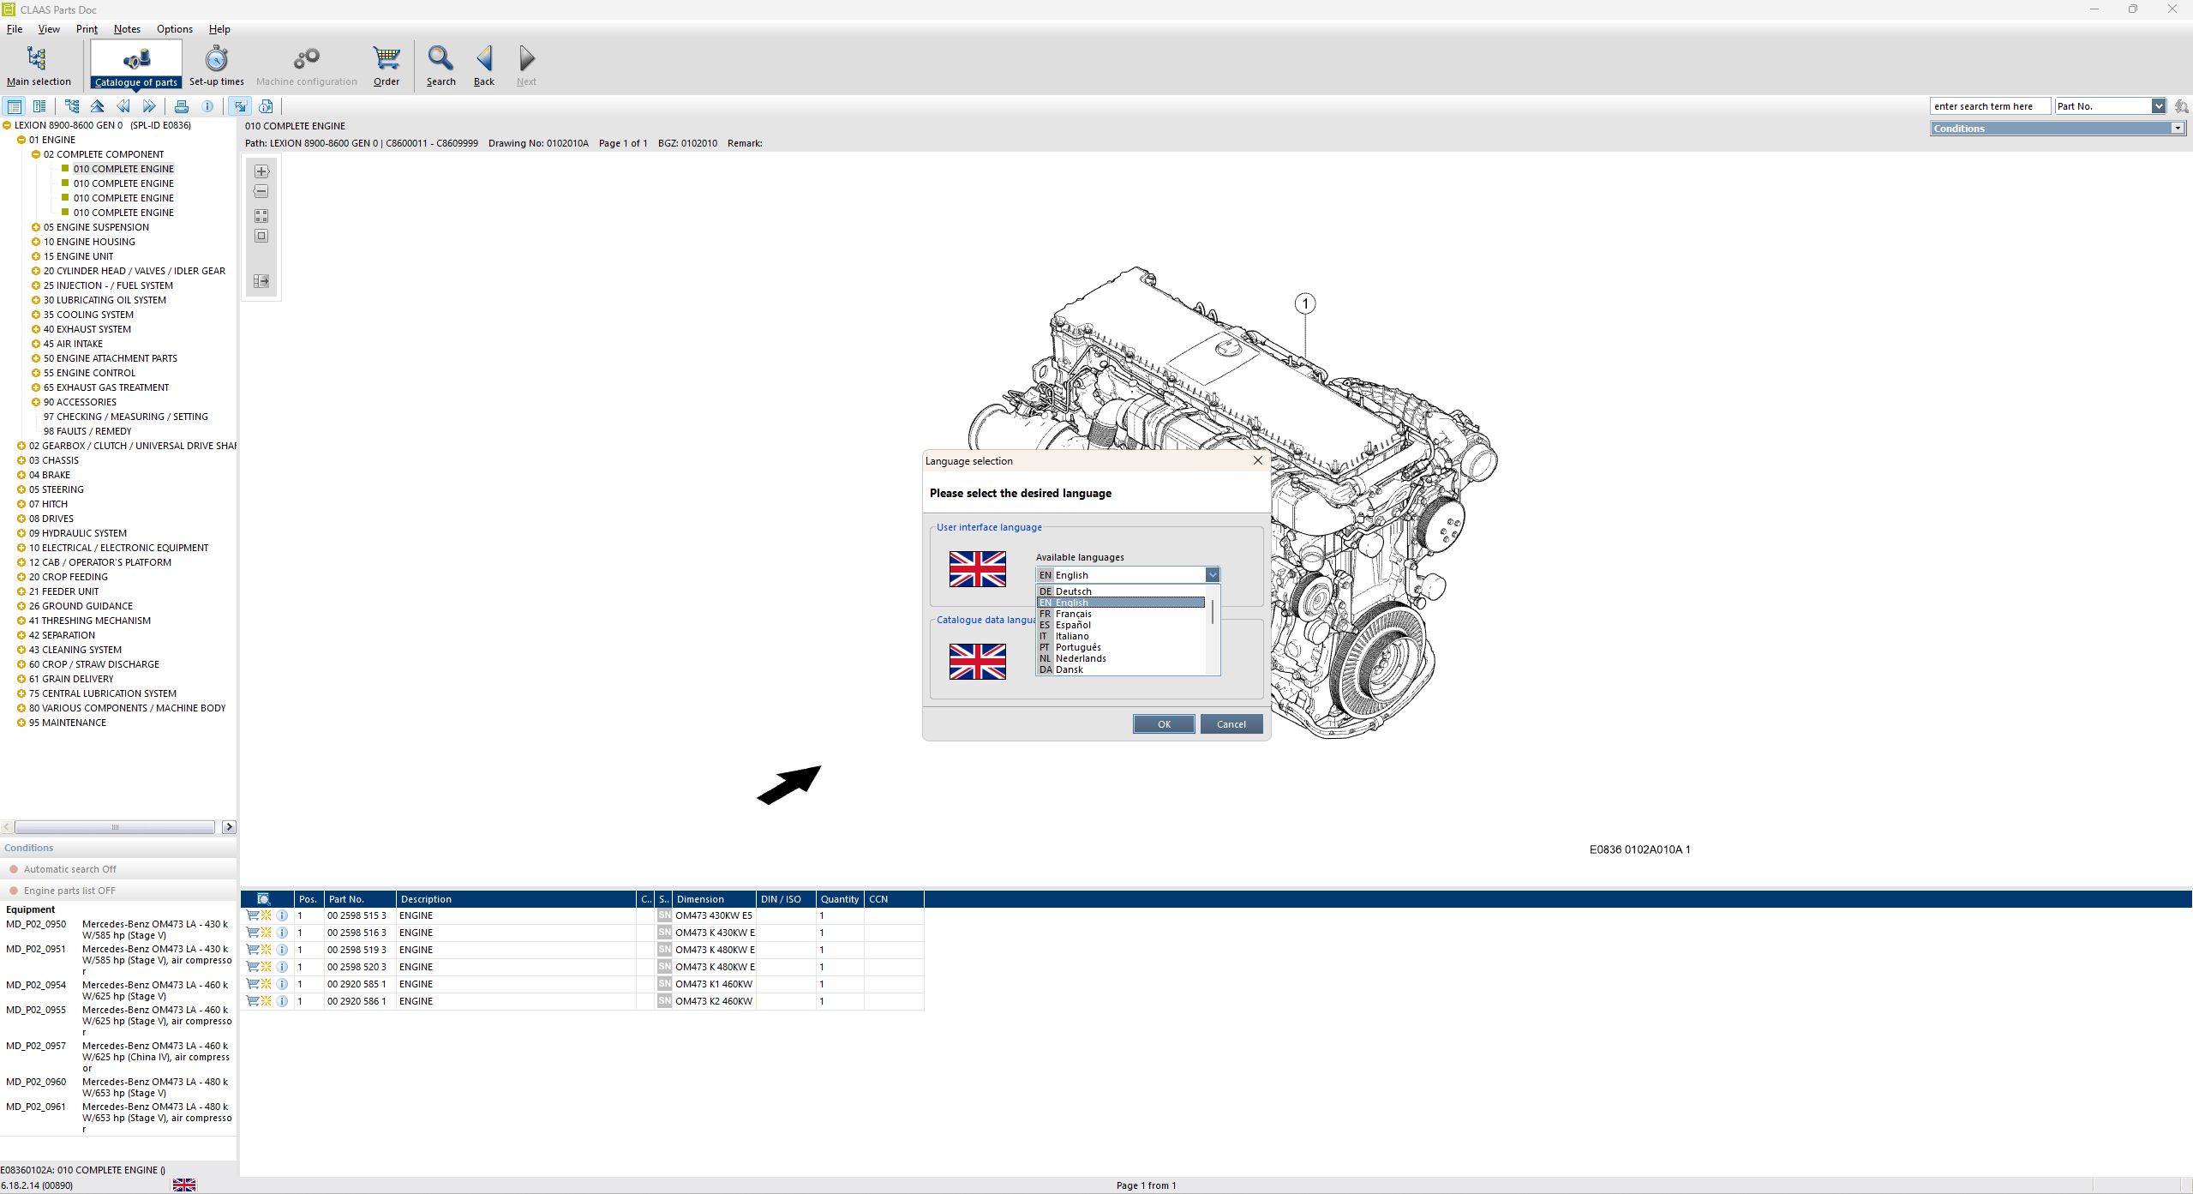
Task: Open the Set-up times tool
Action: pyautogui.click(x=215, y=64)
